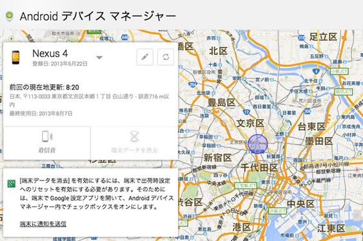The image size is (363, 241).
Task: Click the Nexus 4 phone image
Action: click(15, 57)
